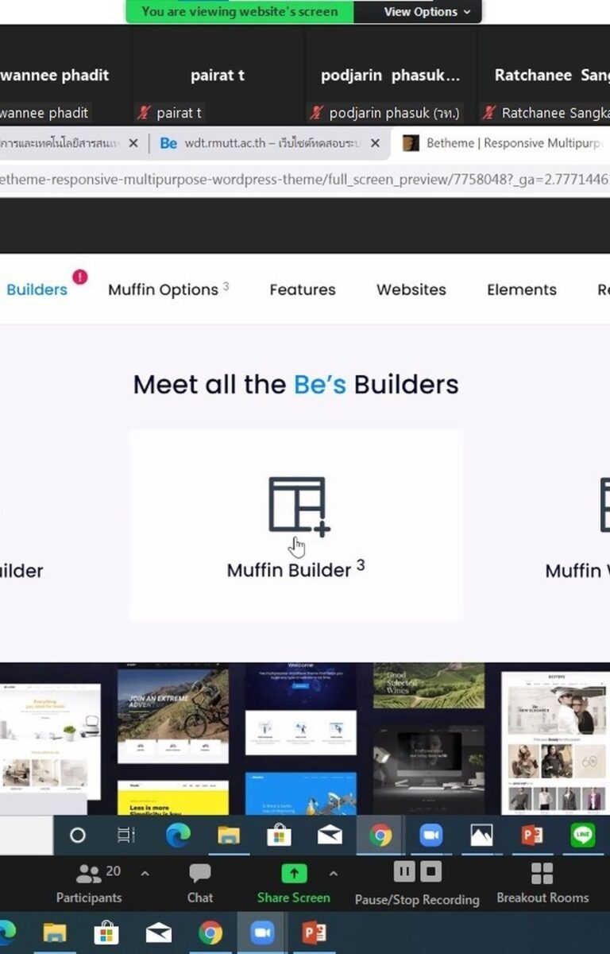Open the vineyard wines theme thumbnail
Viewport: 610px width, 954px height.
pos(429,686)
